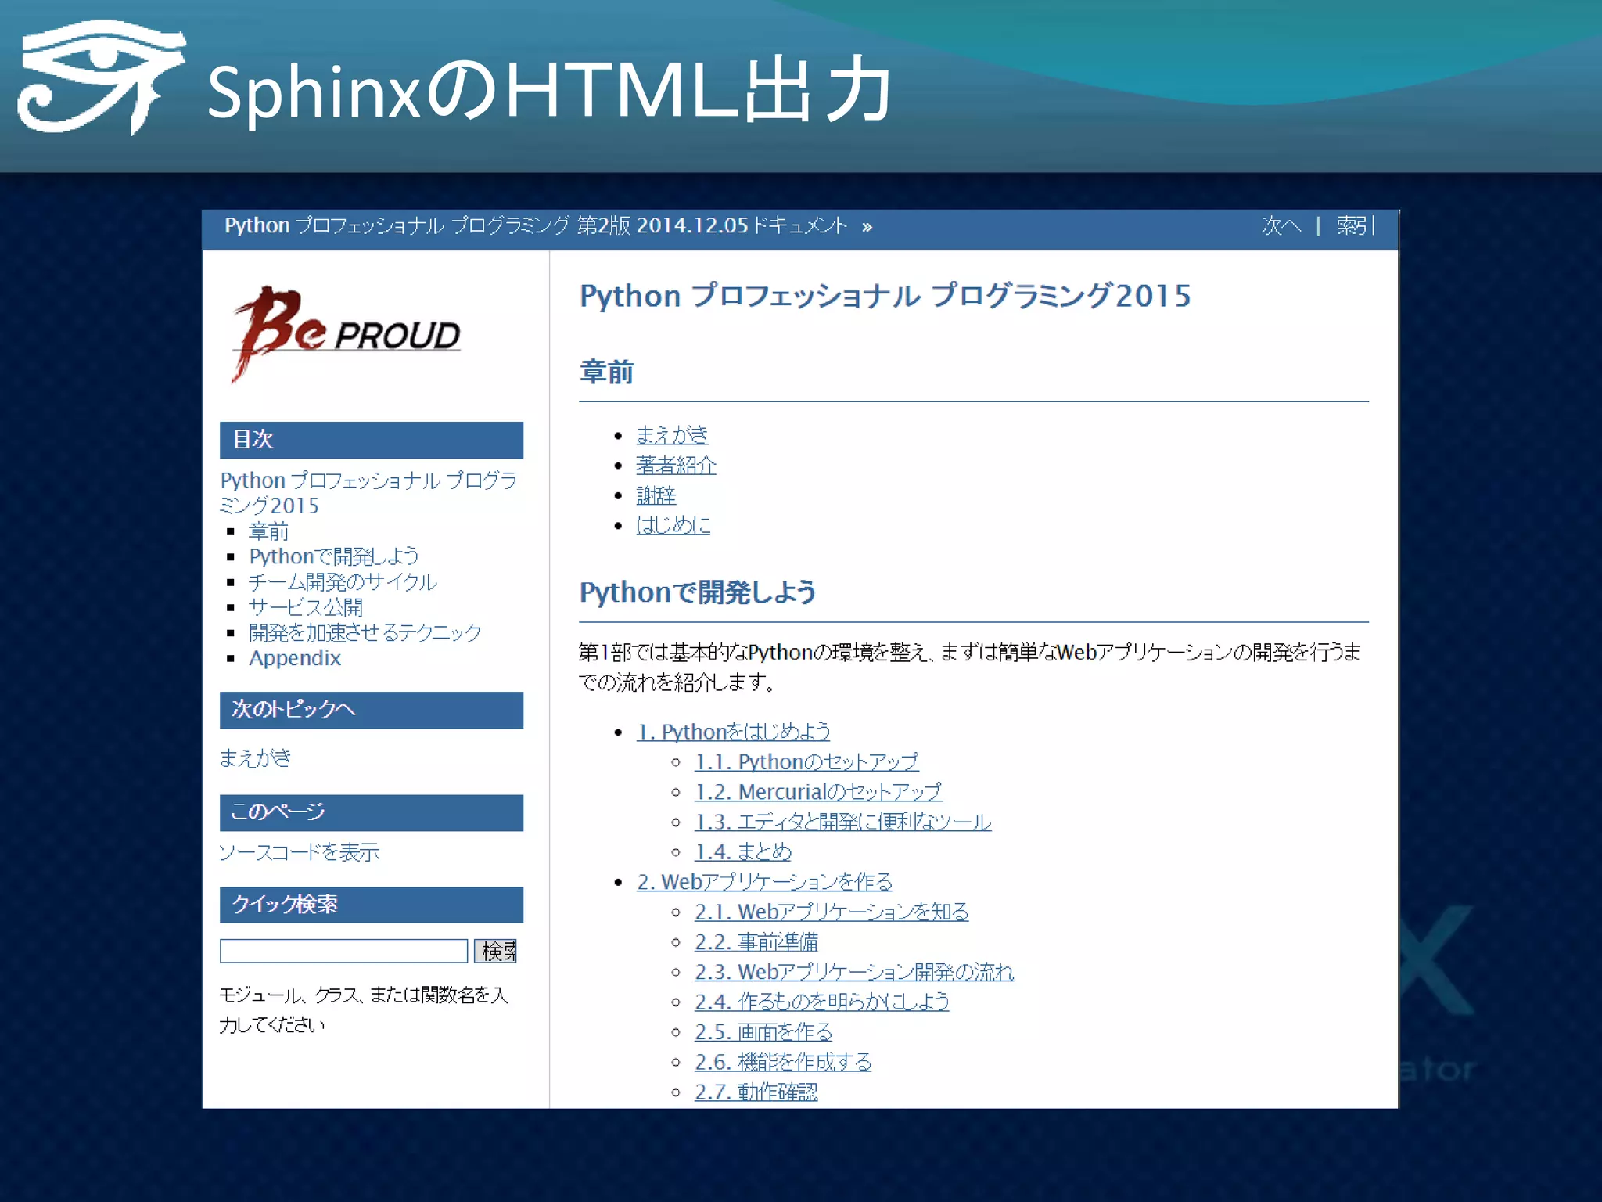1602x1202 pixels.
Task: Open はじめに link
Action: click(673, 524)
